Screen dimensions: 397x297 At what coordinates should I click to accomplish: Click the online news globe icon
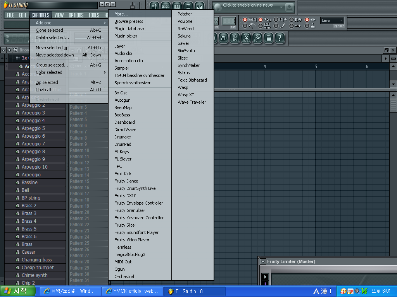click(218, 7)
